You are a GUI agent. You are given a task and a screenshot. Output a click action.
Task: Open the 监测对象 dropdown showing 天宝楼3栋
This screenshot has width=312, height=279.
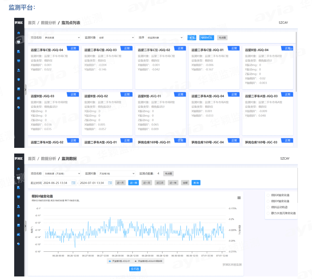(x=116, y=174)
